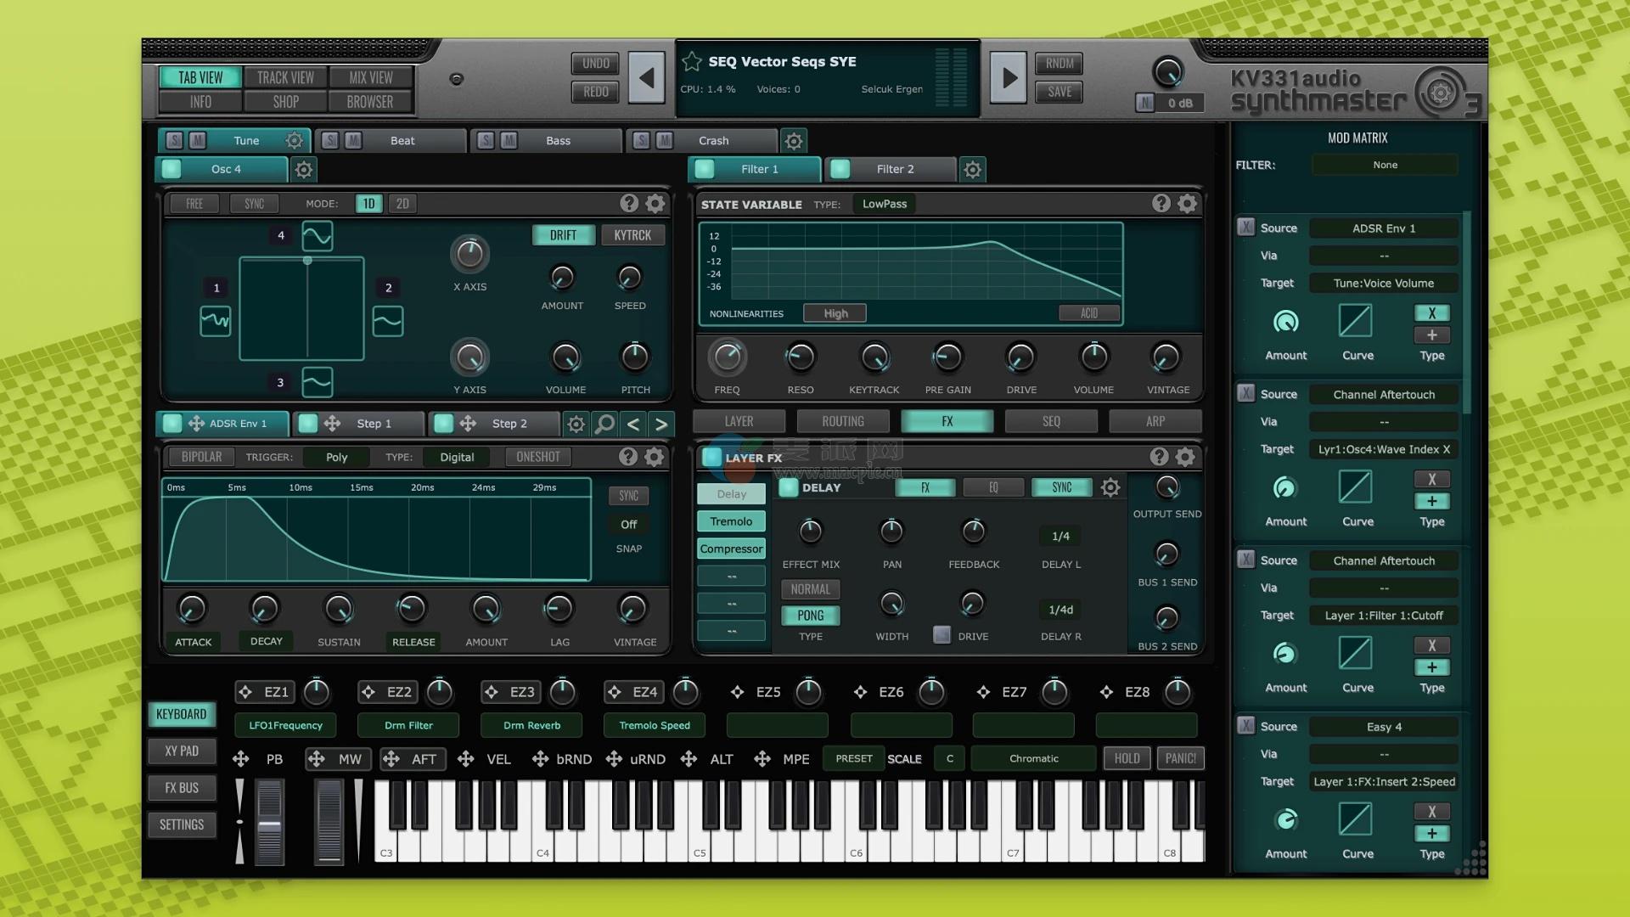Enable the delay Drive checkbox
1630x917 pixels.
[941, 635]
